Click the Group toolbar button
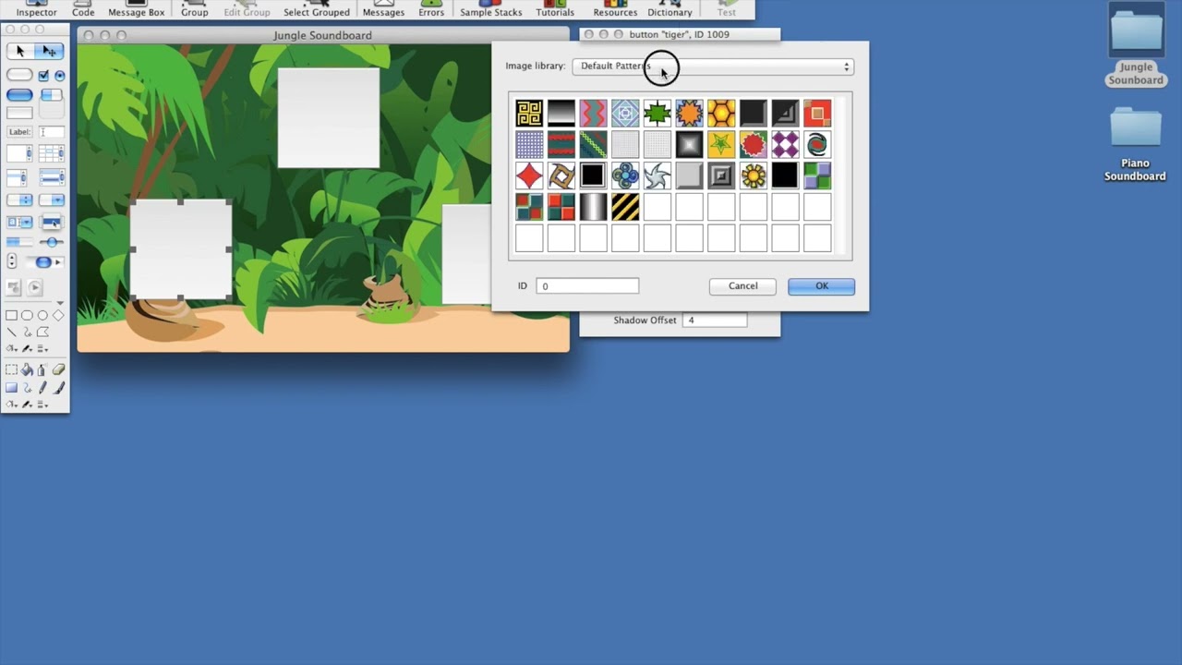1182x665 pixels. [x=194, y=9]
